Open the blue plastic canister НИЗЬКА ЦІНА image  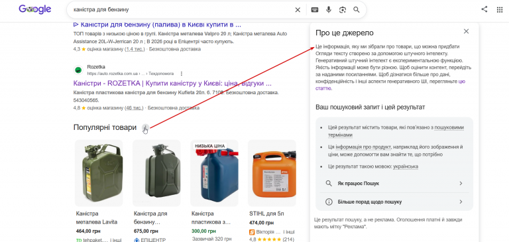pos(214,173)
